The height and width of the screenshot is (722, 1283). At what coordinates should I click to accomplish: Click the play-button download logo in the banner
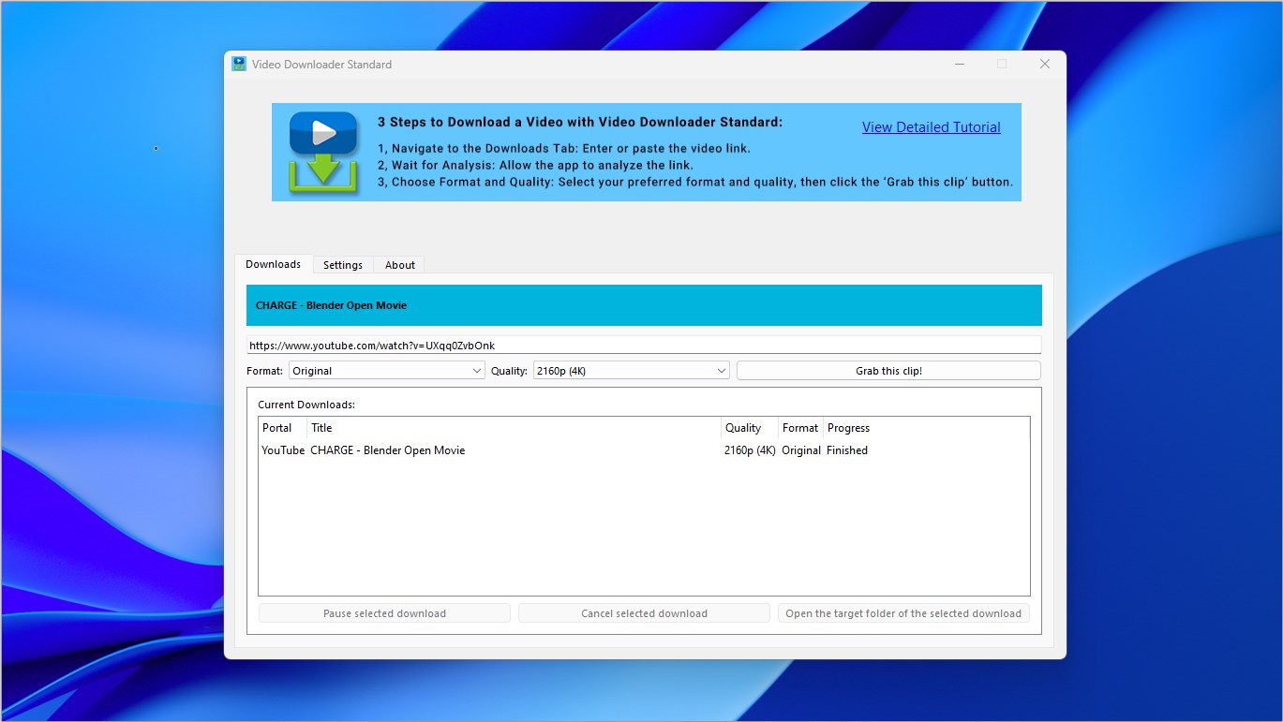(x=323, y=151)
